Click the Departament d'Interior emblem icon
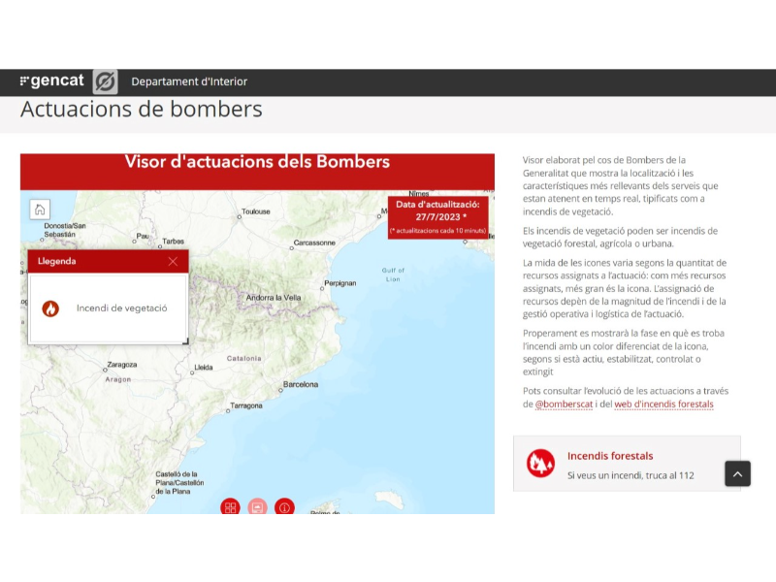This screenshot has width=776, height=582. pyautogui.click(x=105, y=81)
